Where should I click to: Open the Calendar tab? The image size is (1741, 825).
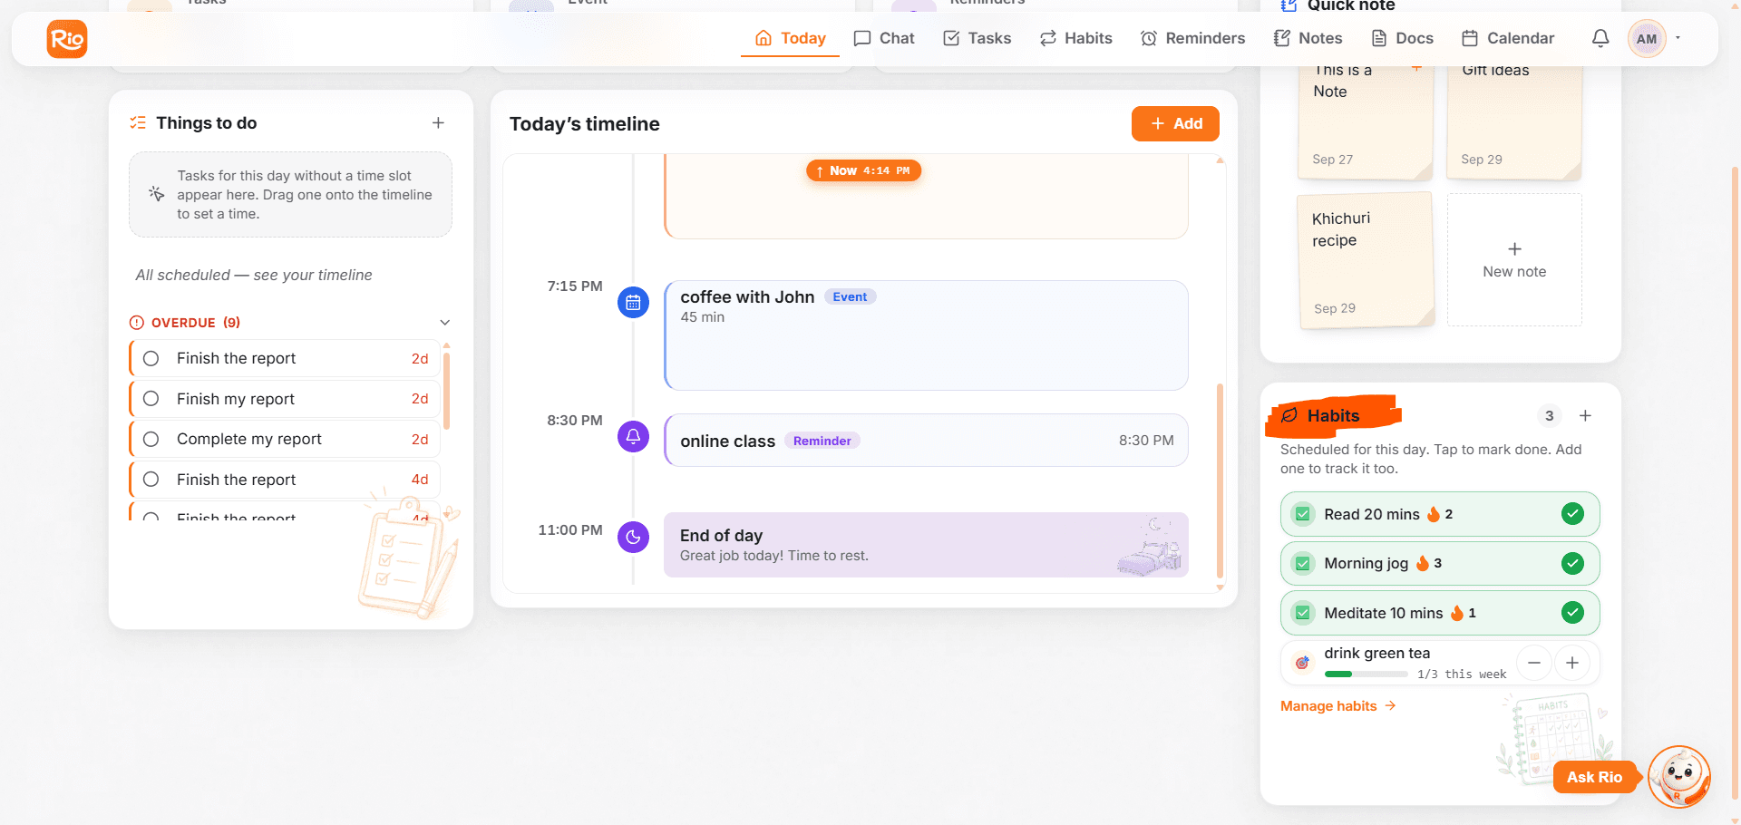point(1508,38)
